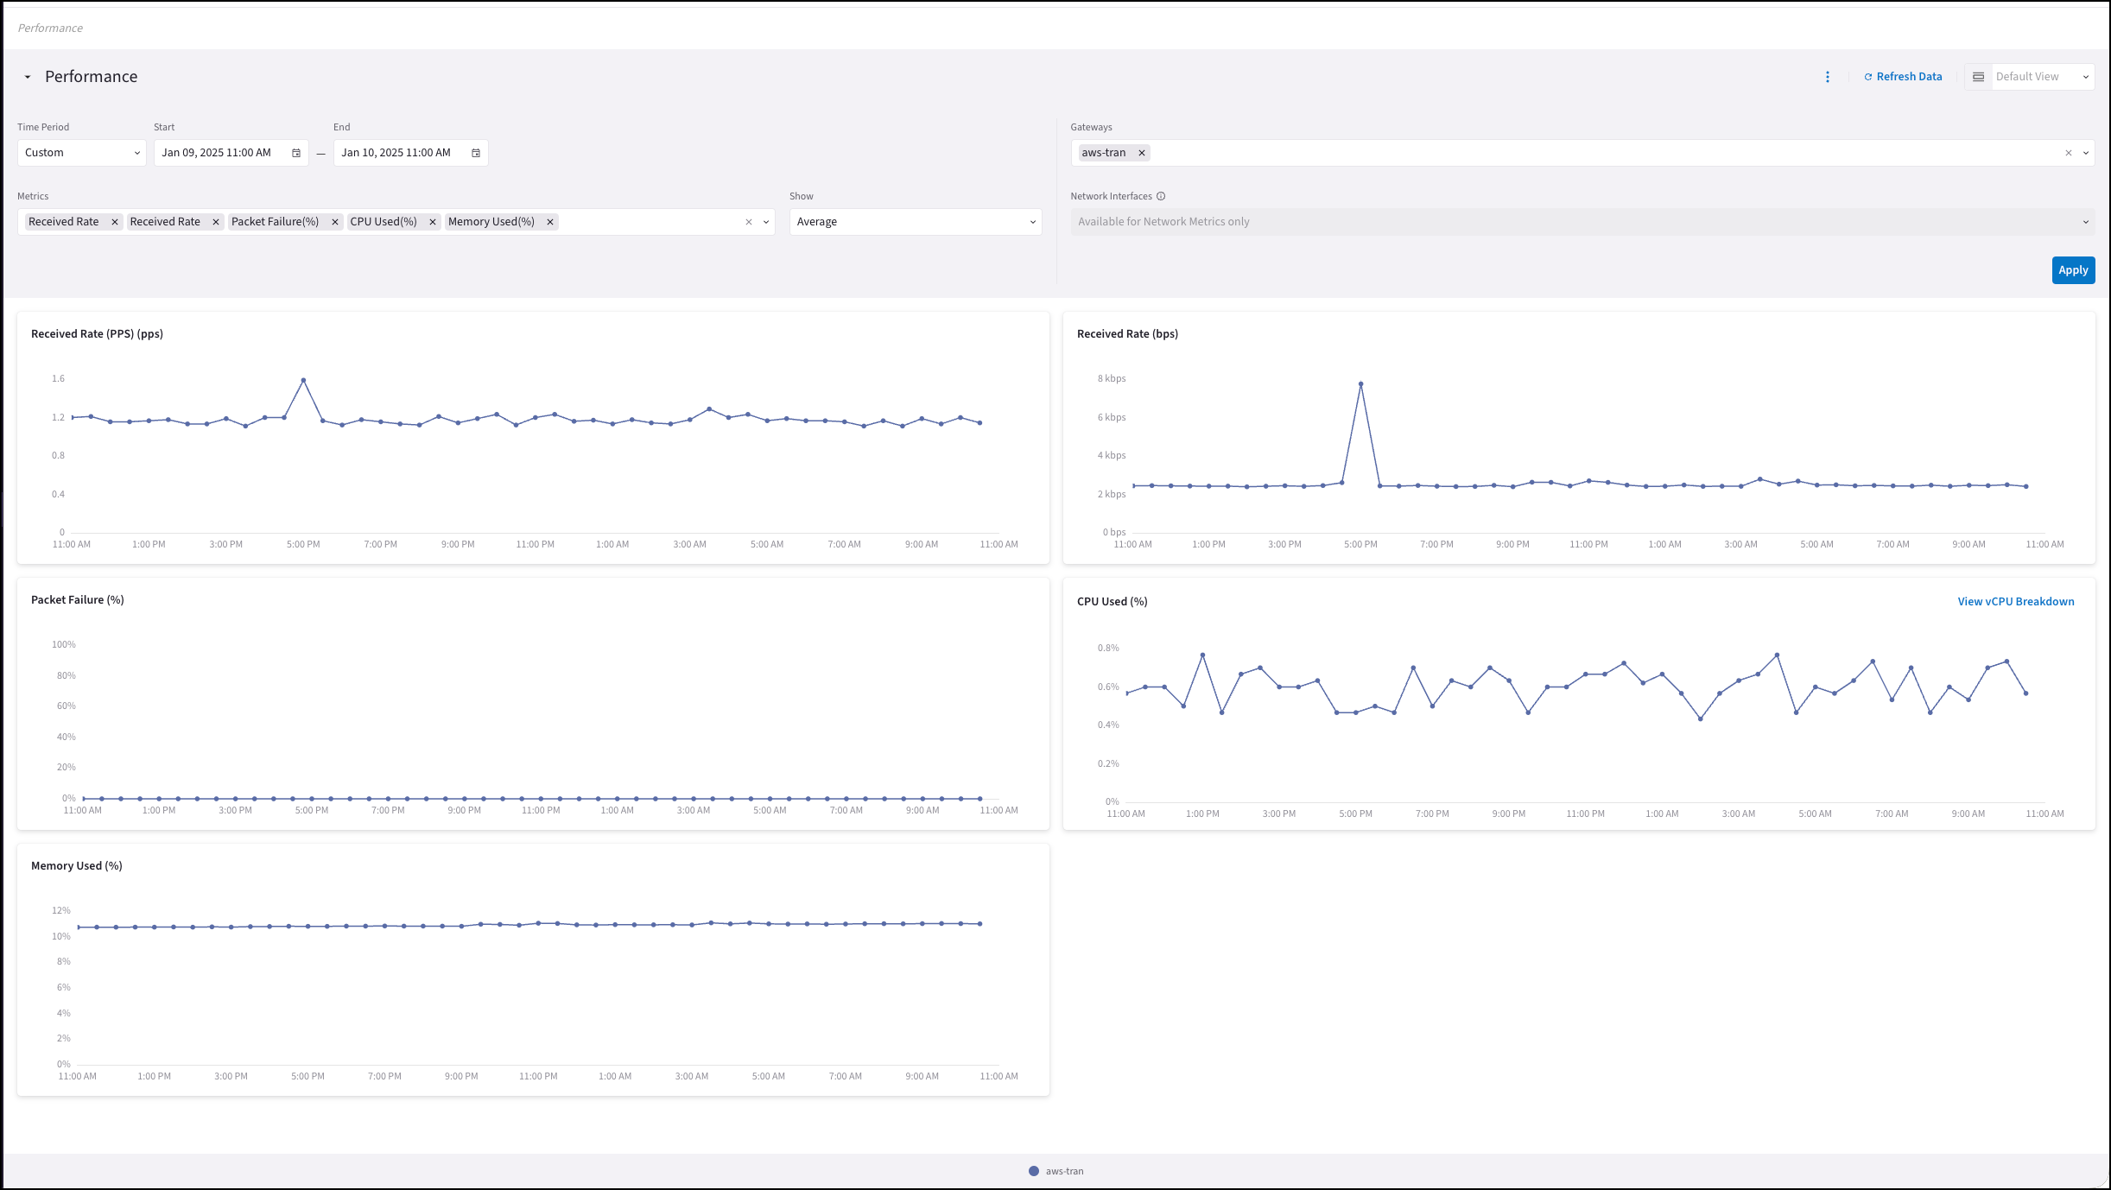The image size is (2111, 1190).
Task: Toggle the aws-tran series in the legend
Action: [1055, 1170]
